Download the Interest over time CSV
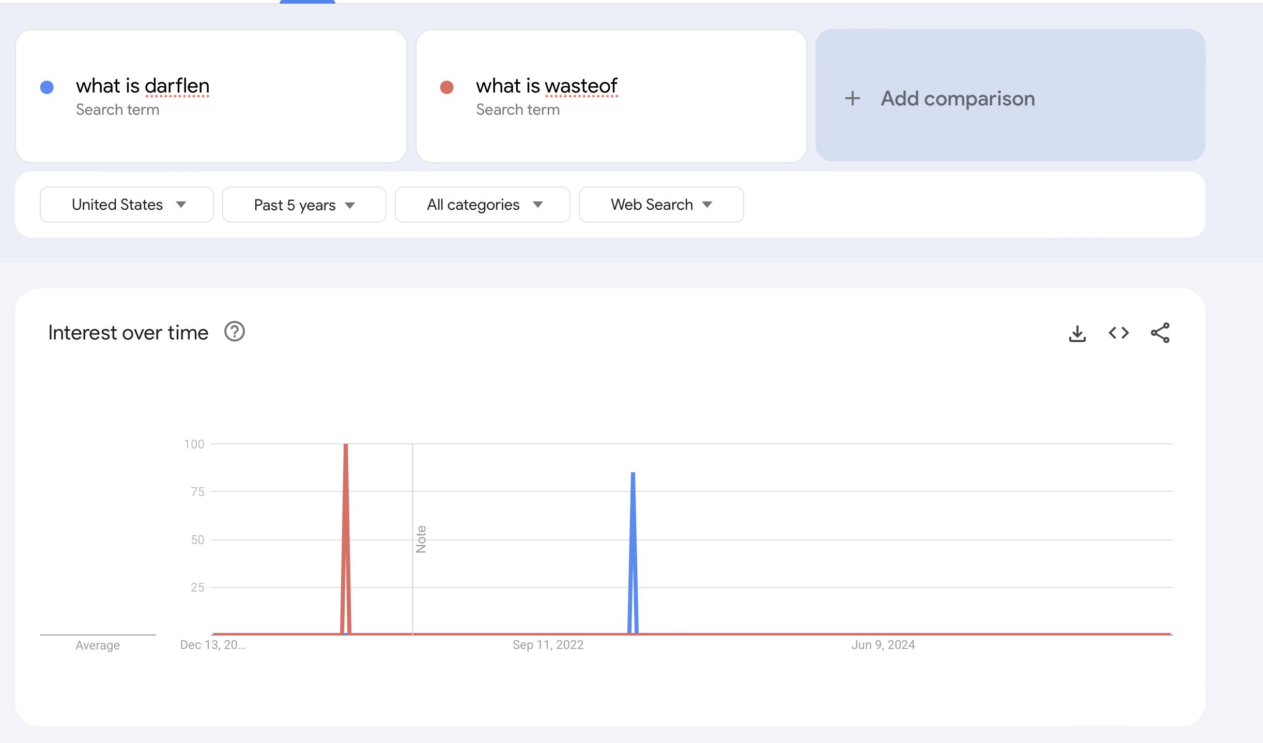 pos(1077,333)
